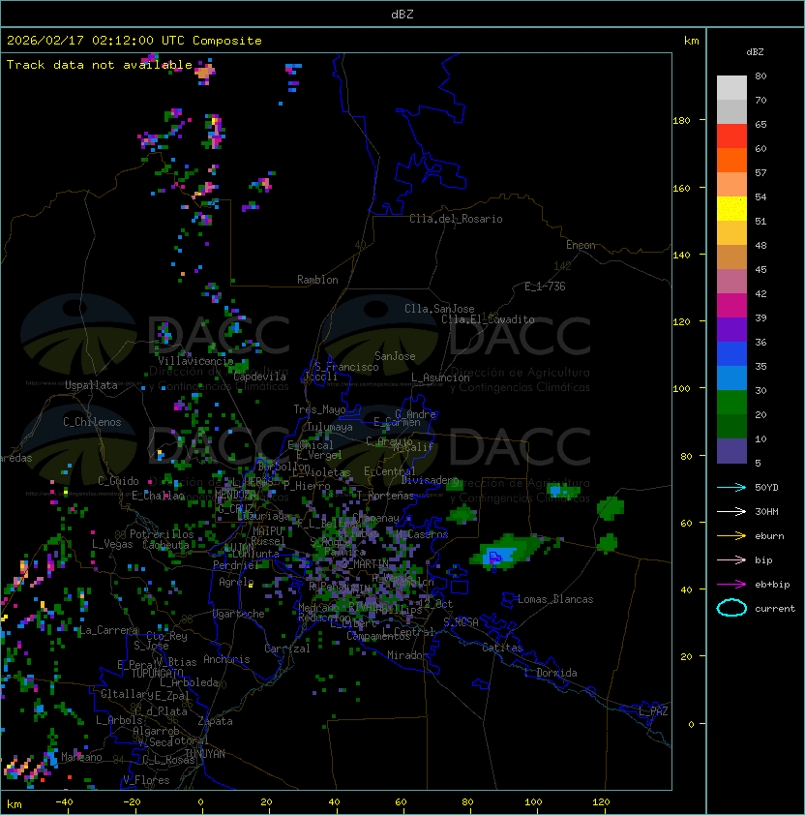The height and width of the screenshot is (815, 805).
Task: Click the 'Ugarteche' map label
Action: pyautogui.click(x=239, y=614)
